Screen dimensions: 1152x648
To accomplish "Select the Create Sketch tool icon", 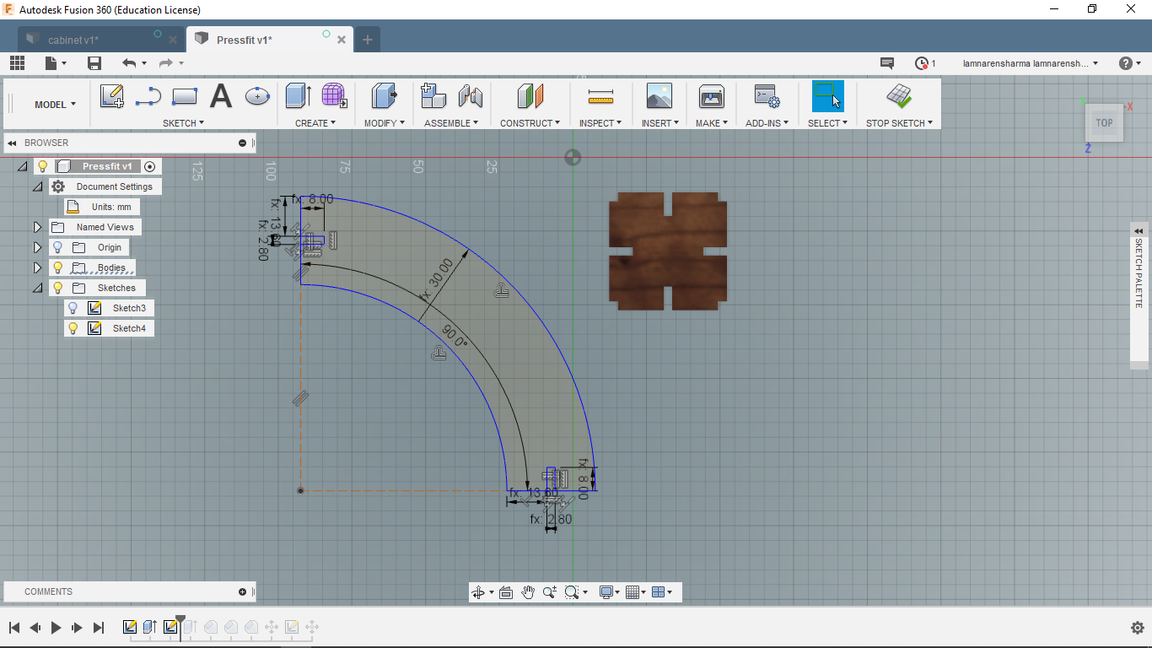I will pos(112,96).
